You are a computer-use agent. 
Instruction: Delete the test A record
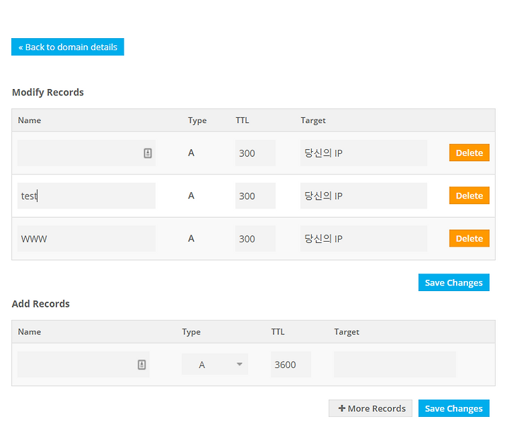469,196
